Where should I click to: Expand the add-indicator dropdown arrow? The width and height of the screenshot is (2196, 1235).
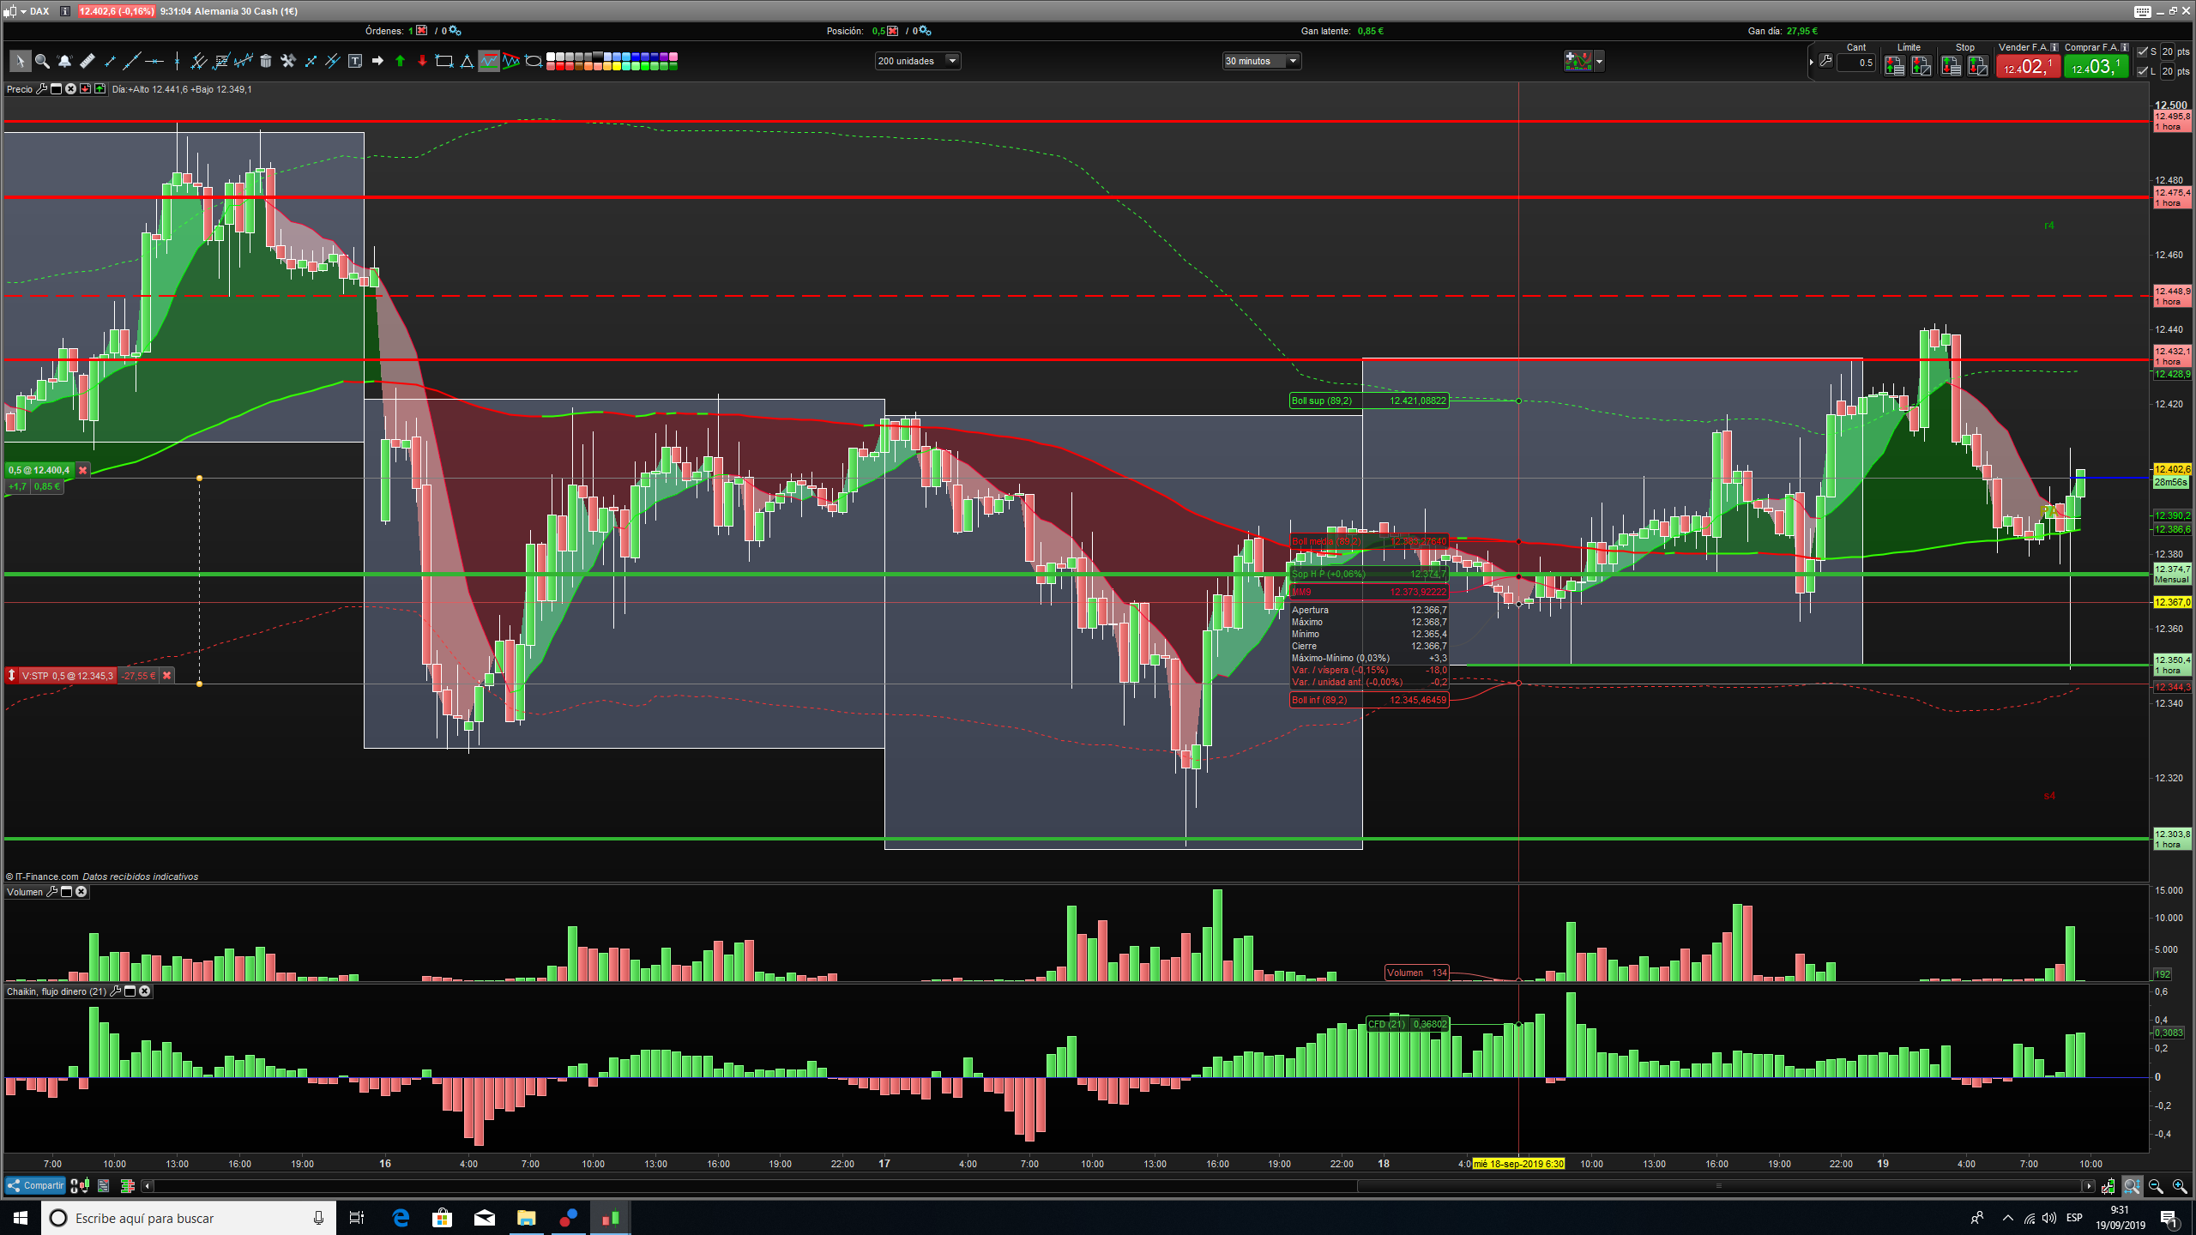(1598, 61)
